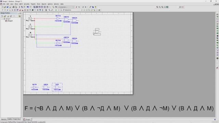
Task: Click the New design icon in the main toolbar
Action: pyautogui.click(x=2, y=7)
